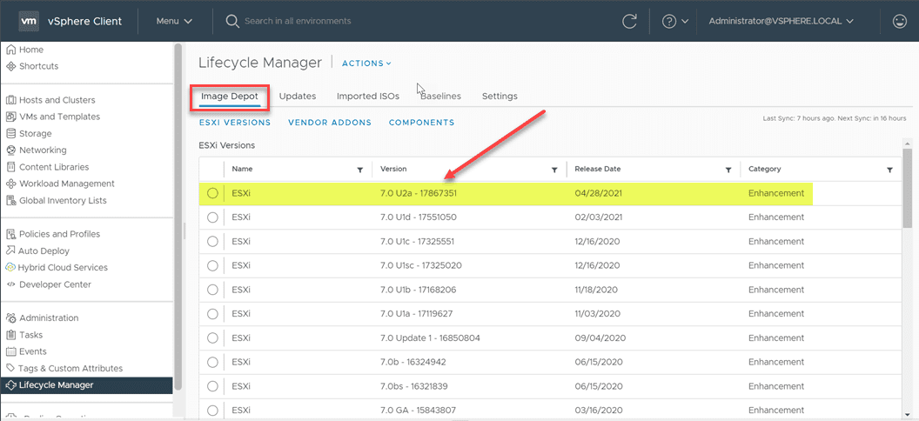Select the 7.0 U1b - 17168206 radio button
Image resolution: width=919 pixels, height=421 pixels.
[x=212, y=290]
